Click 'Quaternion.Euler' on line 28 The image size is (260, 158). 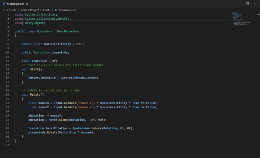tap(86, 128)
